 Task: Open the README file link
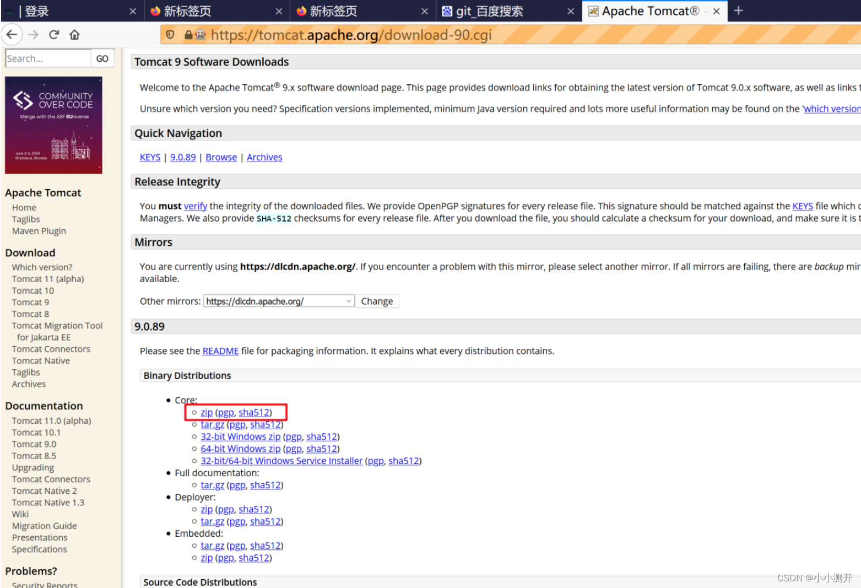point(220,351)
